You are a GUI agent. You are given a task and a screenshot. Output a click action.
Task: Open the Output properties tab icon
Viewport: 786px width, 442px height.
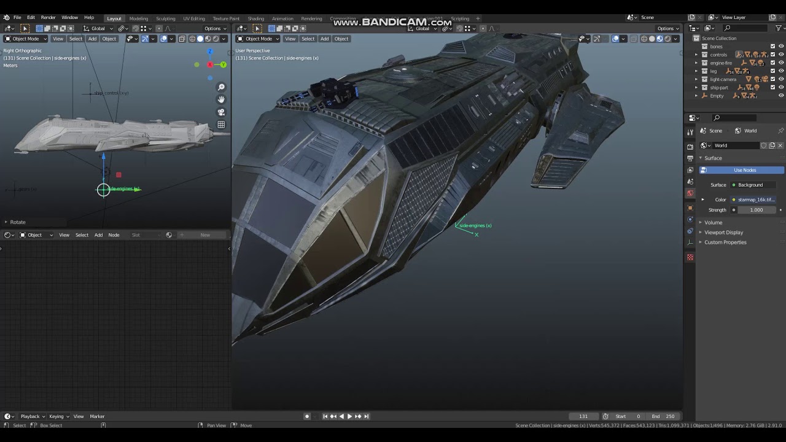690,158
